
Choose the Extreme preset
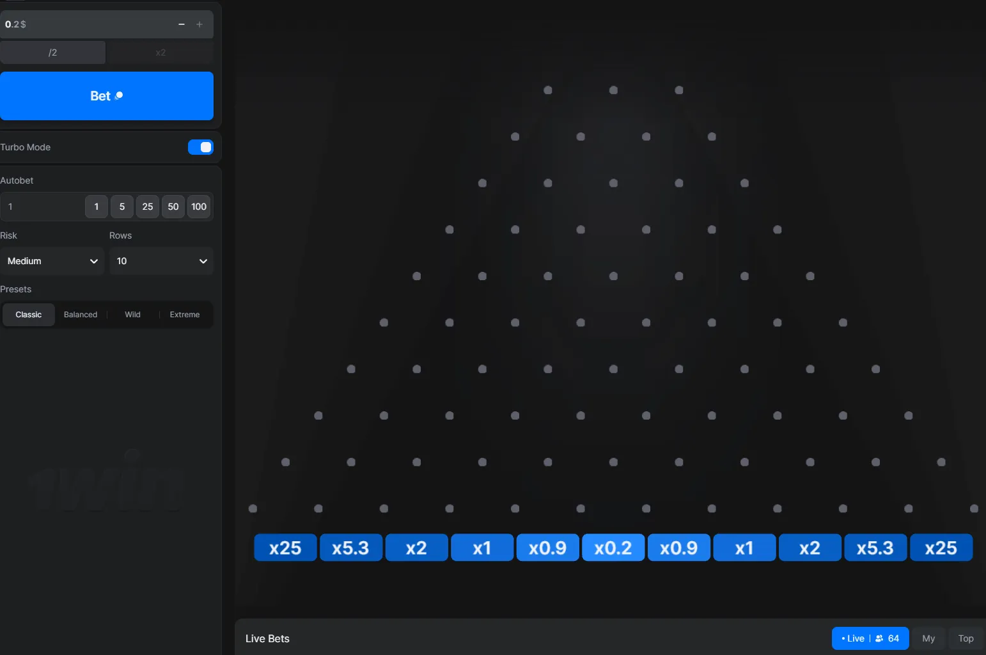point(185,315)
